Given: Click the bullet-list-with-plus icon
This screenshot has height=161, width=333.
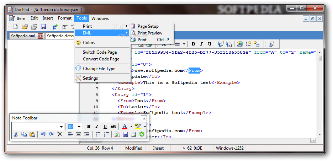Looking at the screenshot, I should (x=248, y=44).
